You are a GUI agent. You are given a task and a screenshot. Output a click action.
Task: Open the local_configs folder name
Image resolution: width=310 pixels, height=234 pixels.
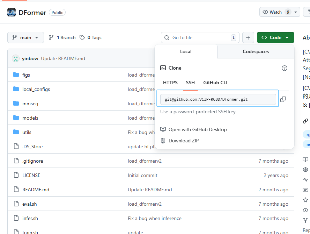[x=36, y=89]
